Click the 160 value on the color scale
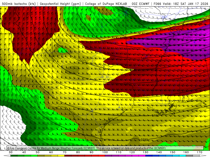 click(x=186, y=152)
